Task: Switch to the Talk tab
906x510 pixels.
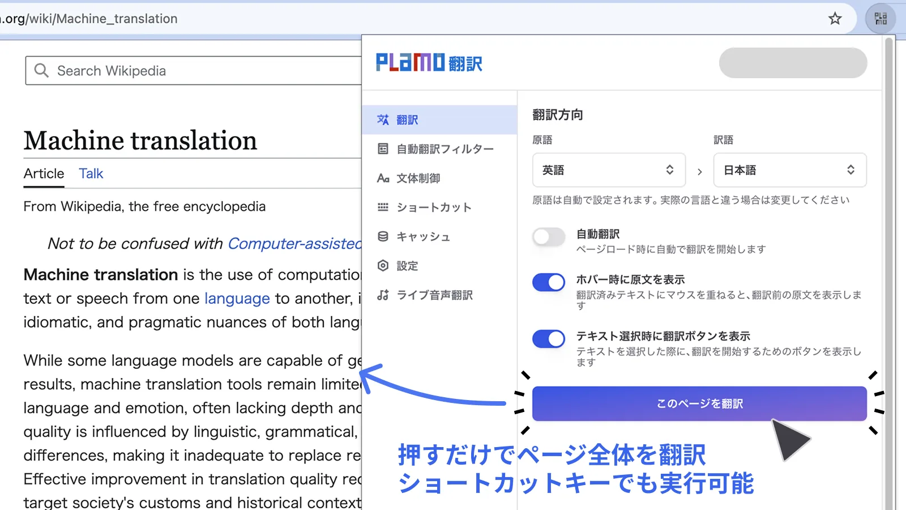Action: (91, 173)
